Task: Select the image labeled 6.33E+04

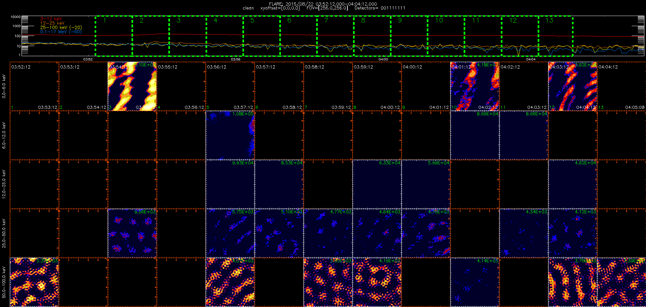Action: point(377,184)
